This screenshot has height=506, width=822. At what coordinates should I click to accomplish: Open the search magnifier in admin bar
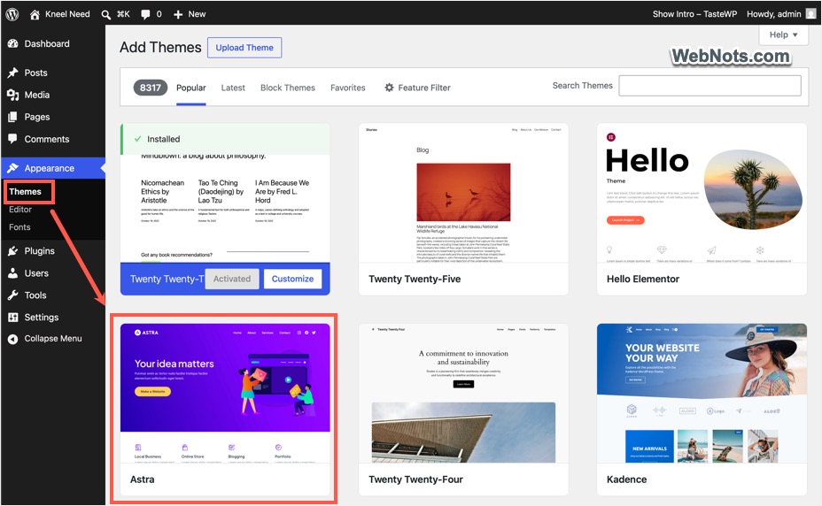(x=106, y=15)
